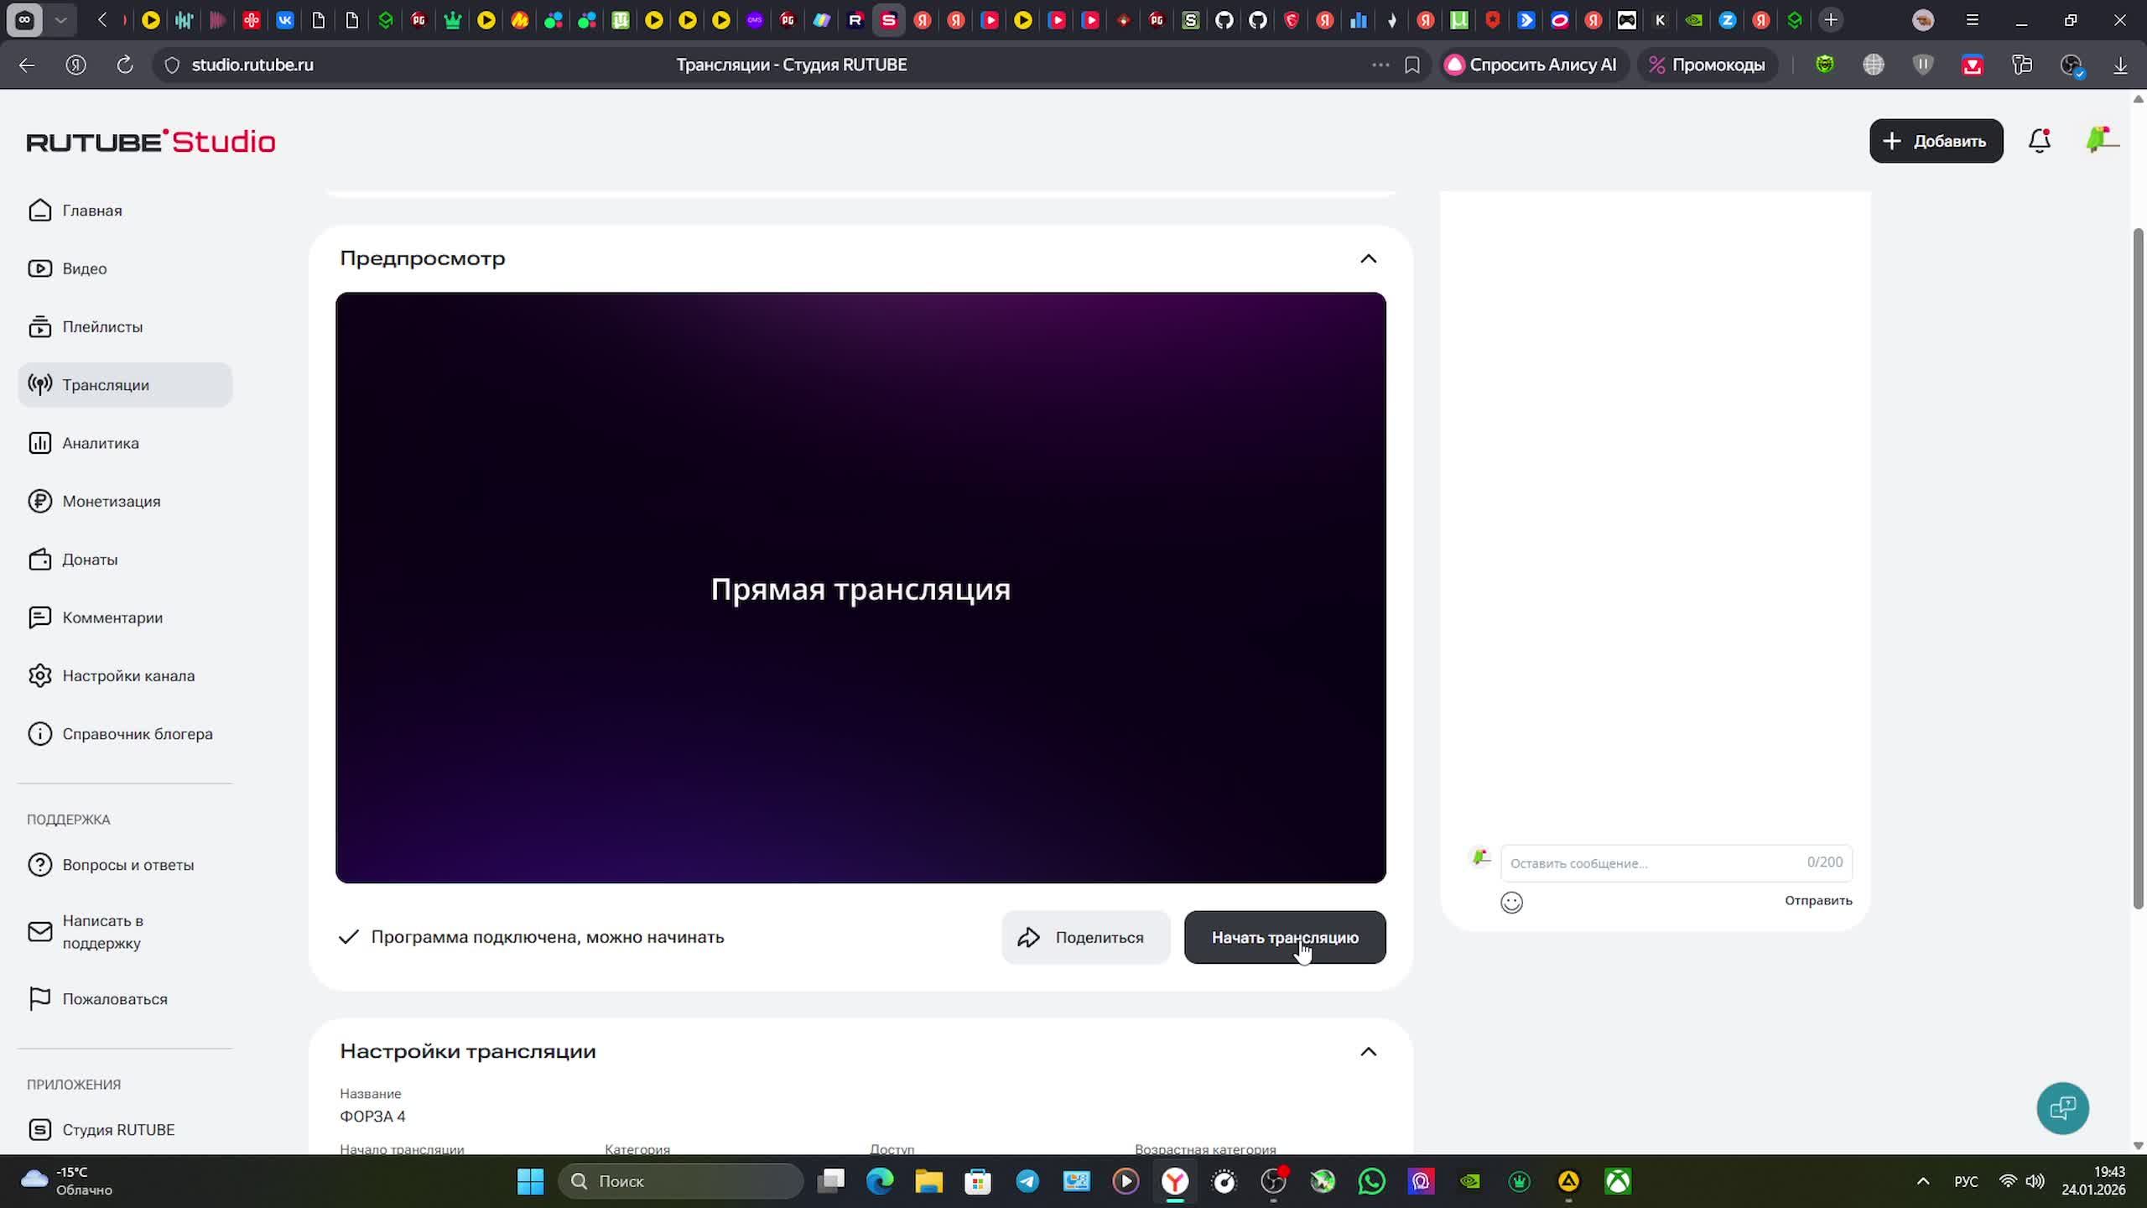This screenshot has height=1208, width=2147.
Task: Click the RUTUBE Studio logo
Action: pyautogui.click(x=151, y=141)
